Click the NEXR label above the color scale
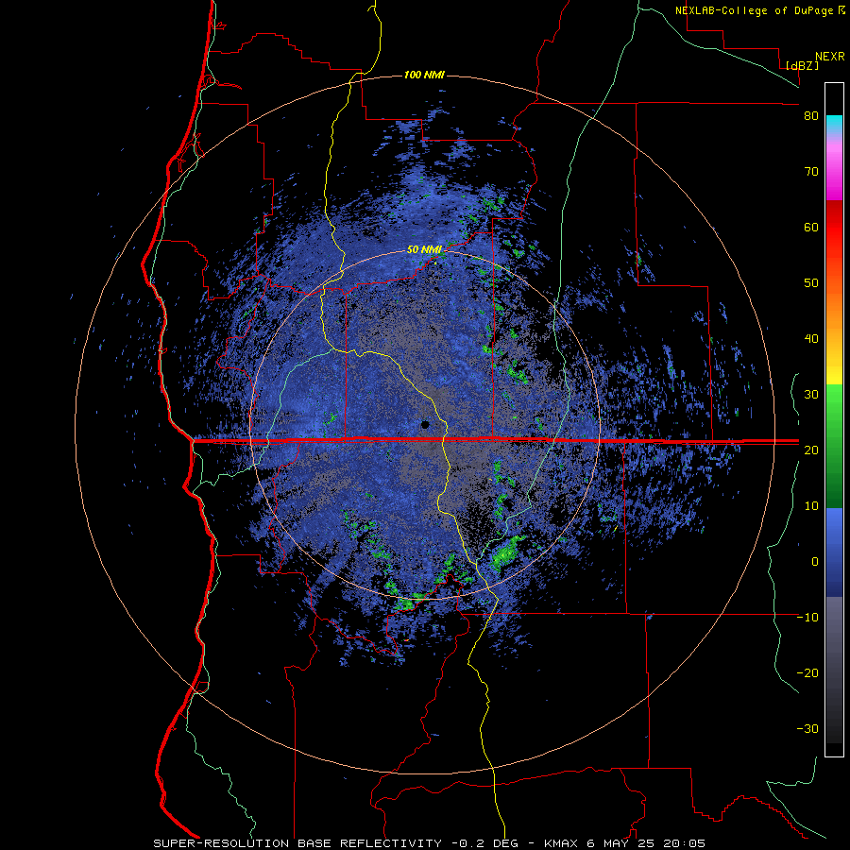The image size is (850, 850). pos(830,57)
